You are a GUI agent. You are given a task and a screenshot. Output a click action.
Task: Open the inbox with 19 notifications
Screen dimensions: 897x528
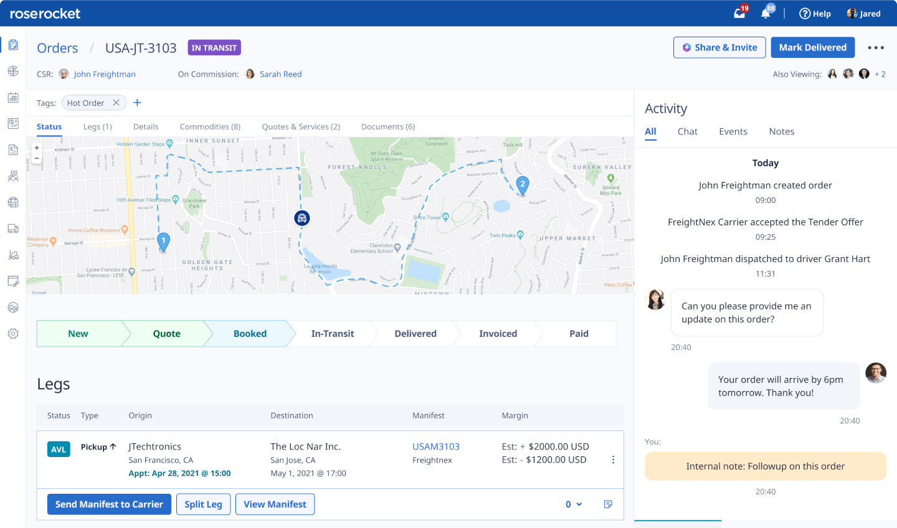pyautogui.click(x=739, y=13)
